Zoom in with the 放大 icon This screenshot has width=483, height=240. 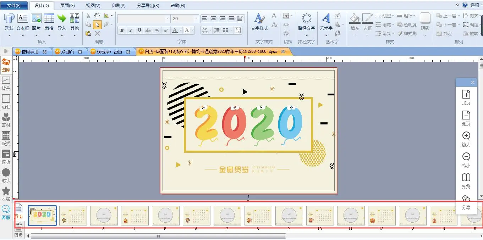[466, 139]
